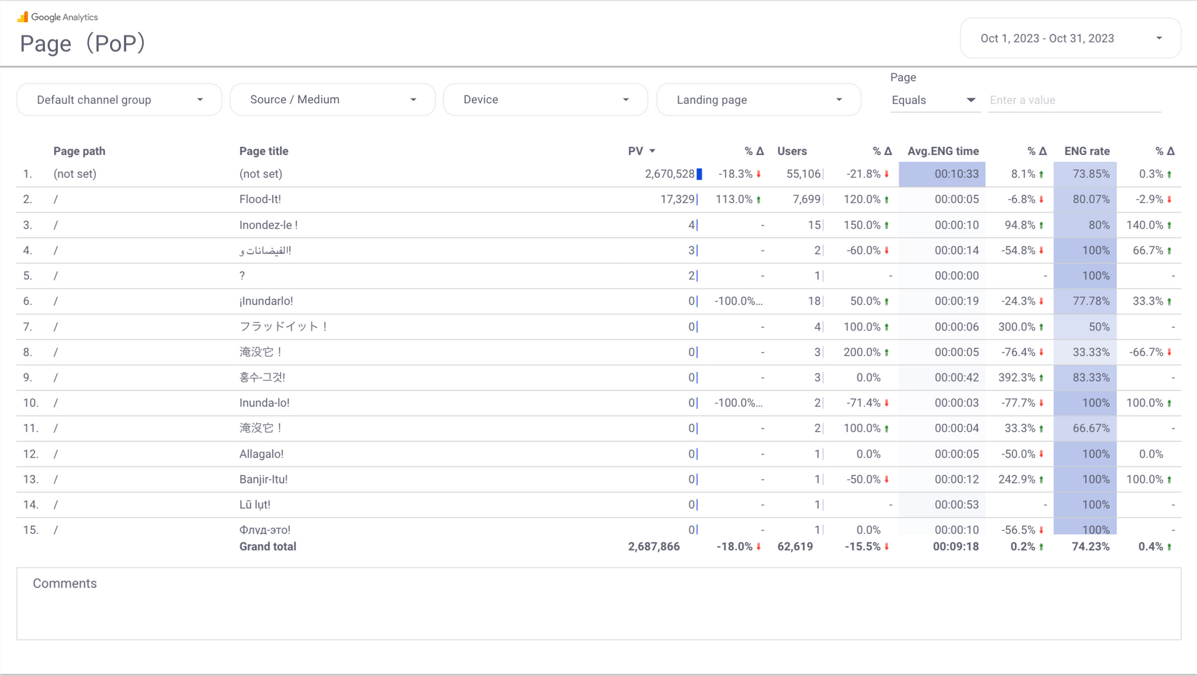Click the Avg.ENG time column header
The image size is (1197, 676).
[943, 151]
